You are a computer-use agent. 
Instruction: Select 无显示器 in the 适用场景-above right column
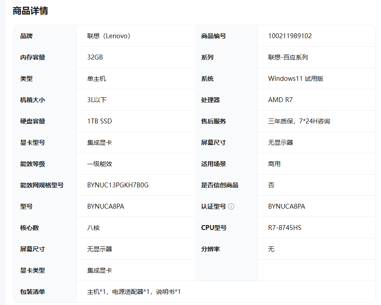281,143
